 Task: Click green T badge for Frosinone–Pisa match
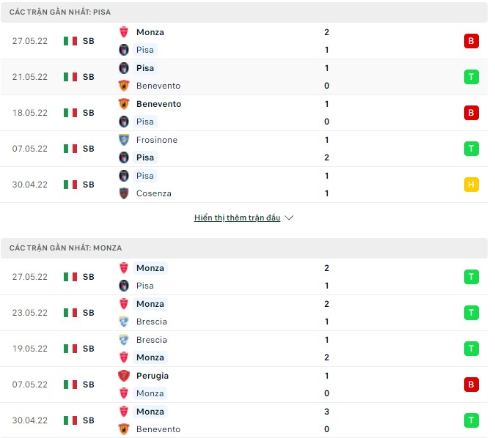pyautogui.click(x=471, y=149)
